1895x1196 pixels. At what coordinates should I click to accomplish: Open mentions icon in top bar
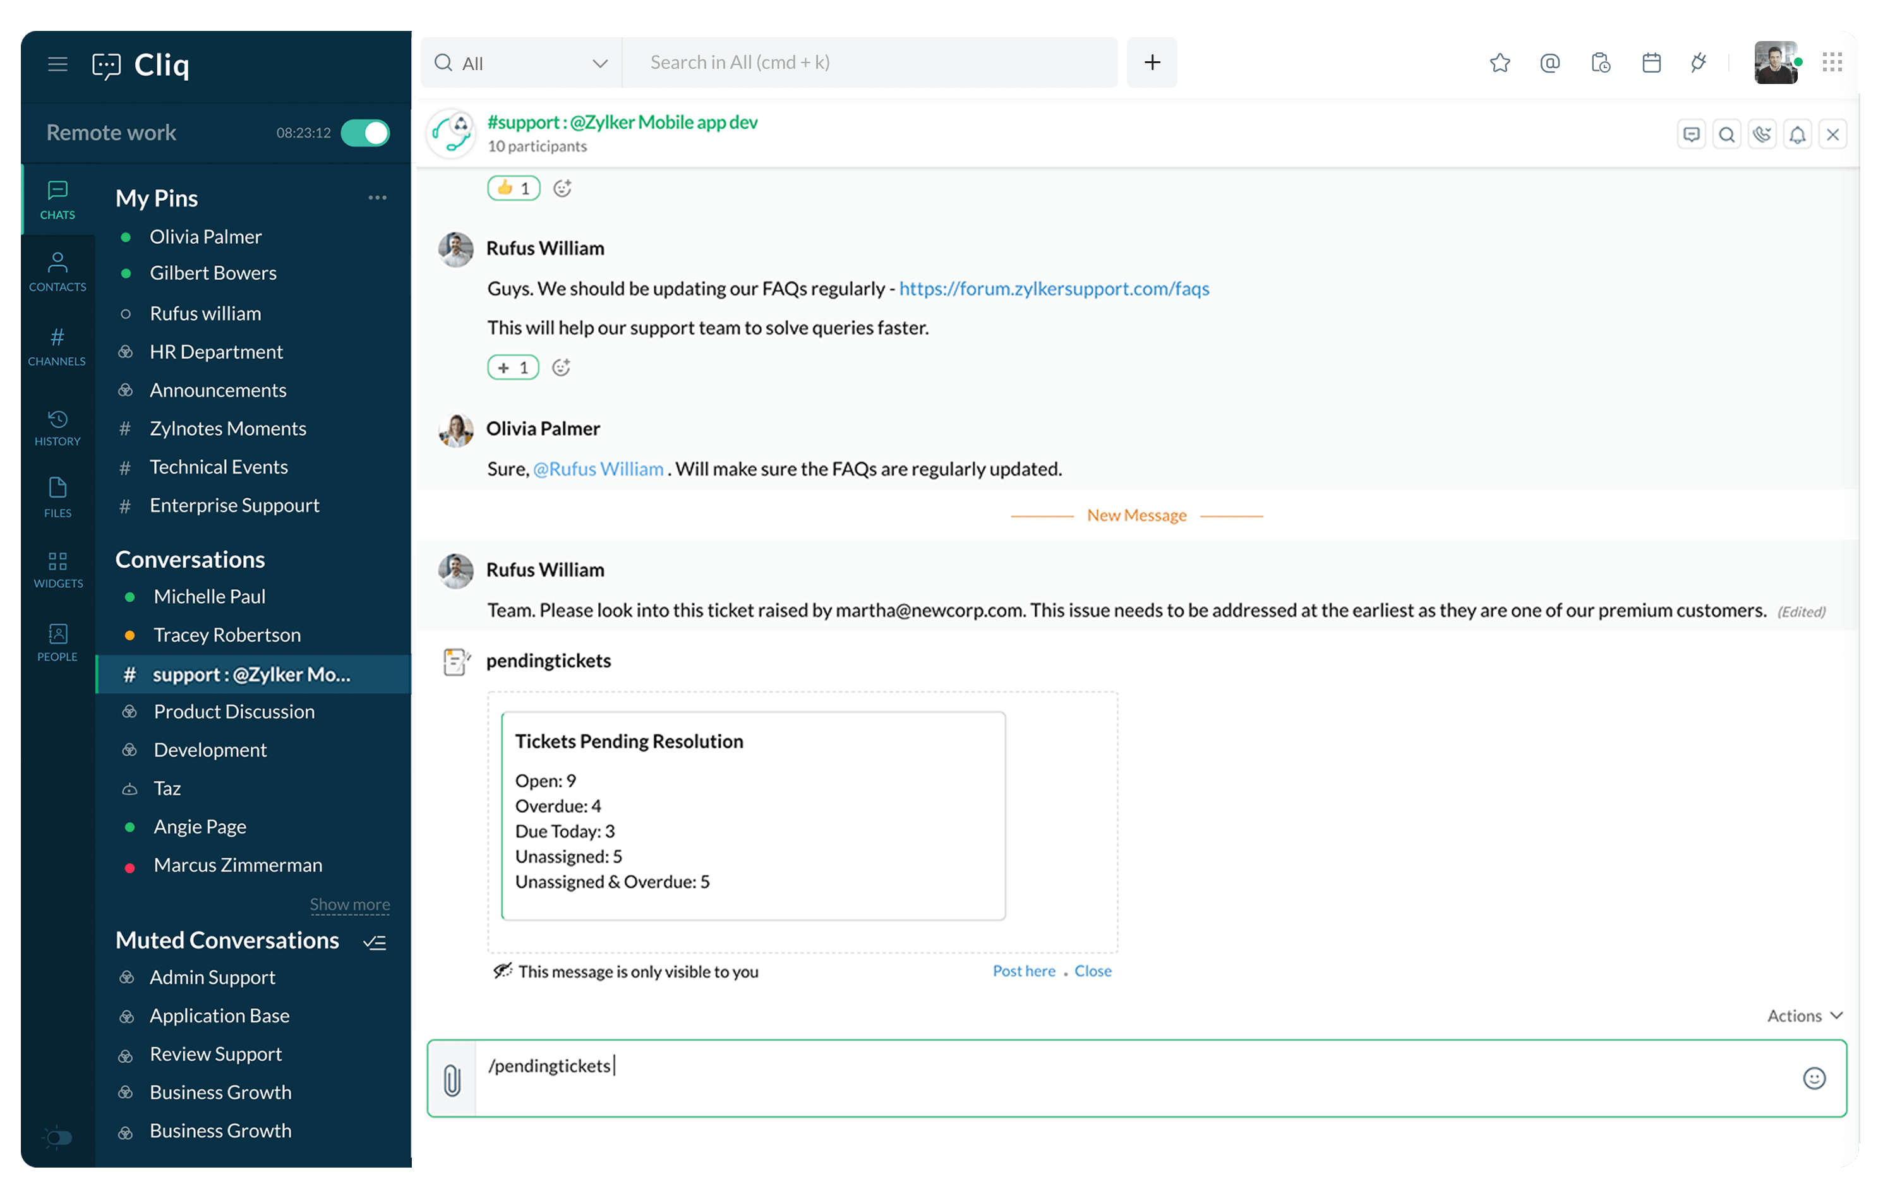pyautogui.click(x=1549, y=62)
